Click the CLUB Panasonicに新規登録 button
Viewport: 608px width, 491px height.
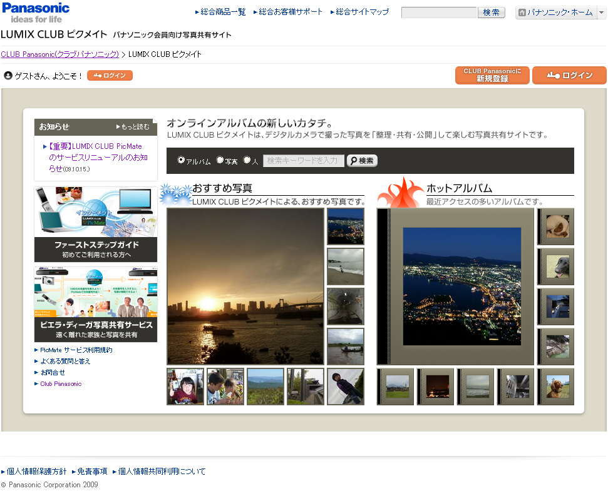click(492, 74)
